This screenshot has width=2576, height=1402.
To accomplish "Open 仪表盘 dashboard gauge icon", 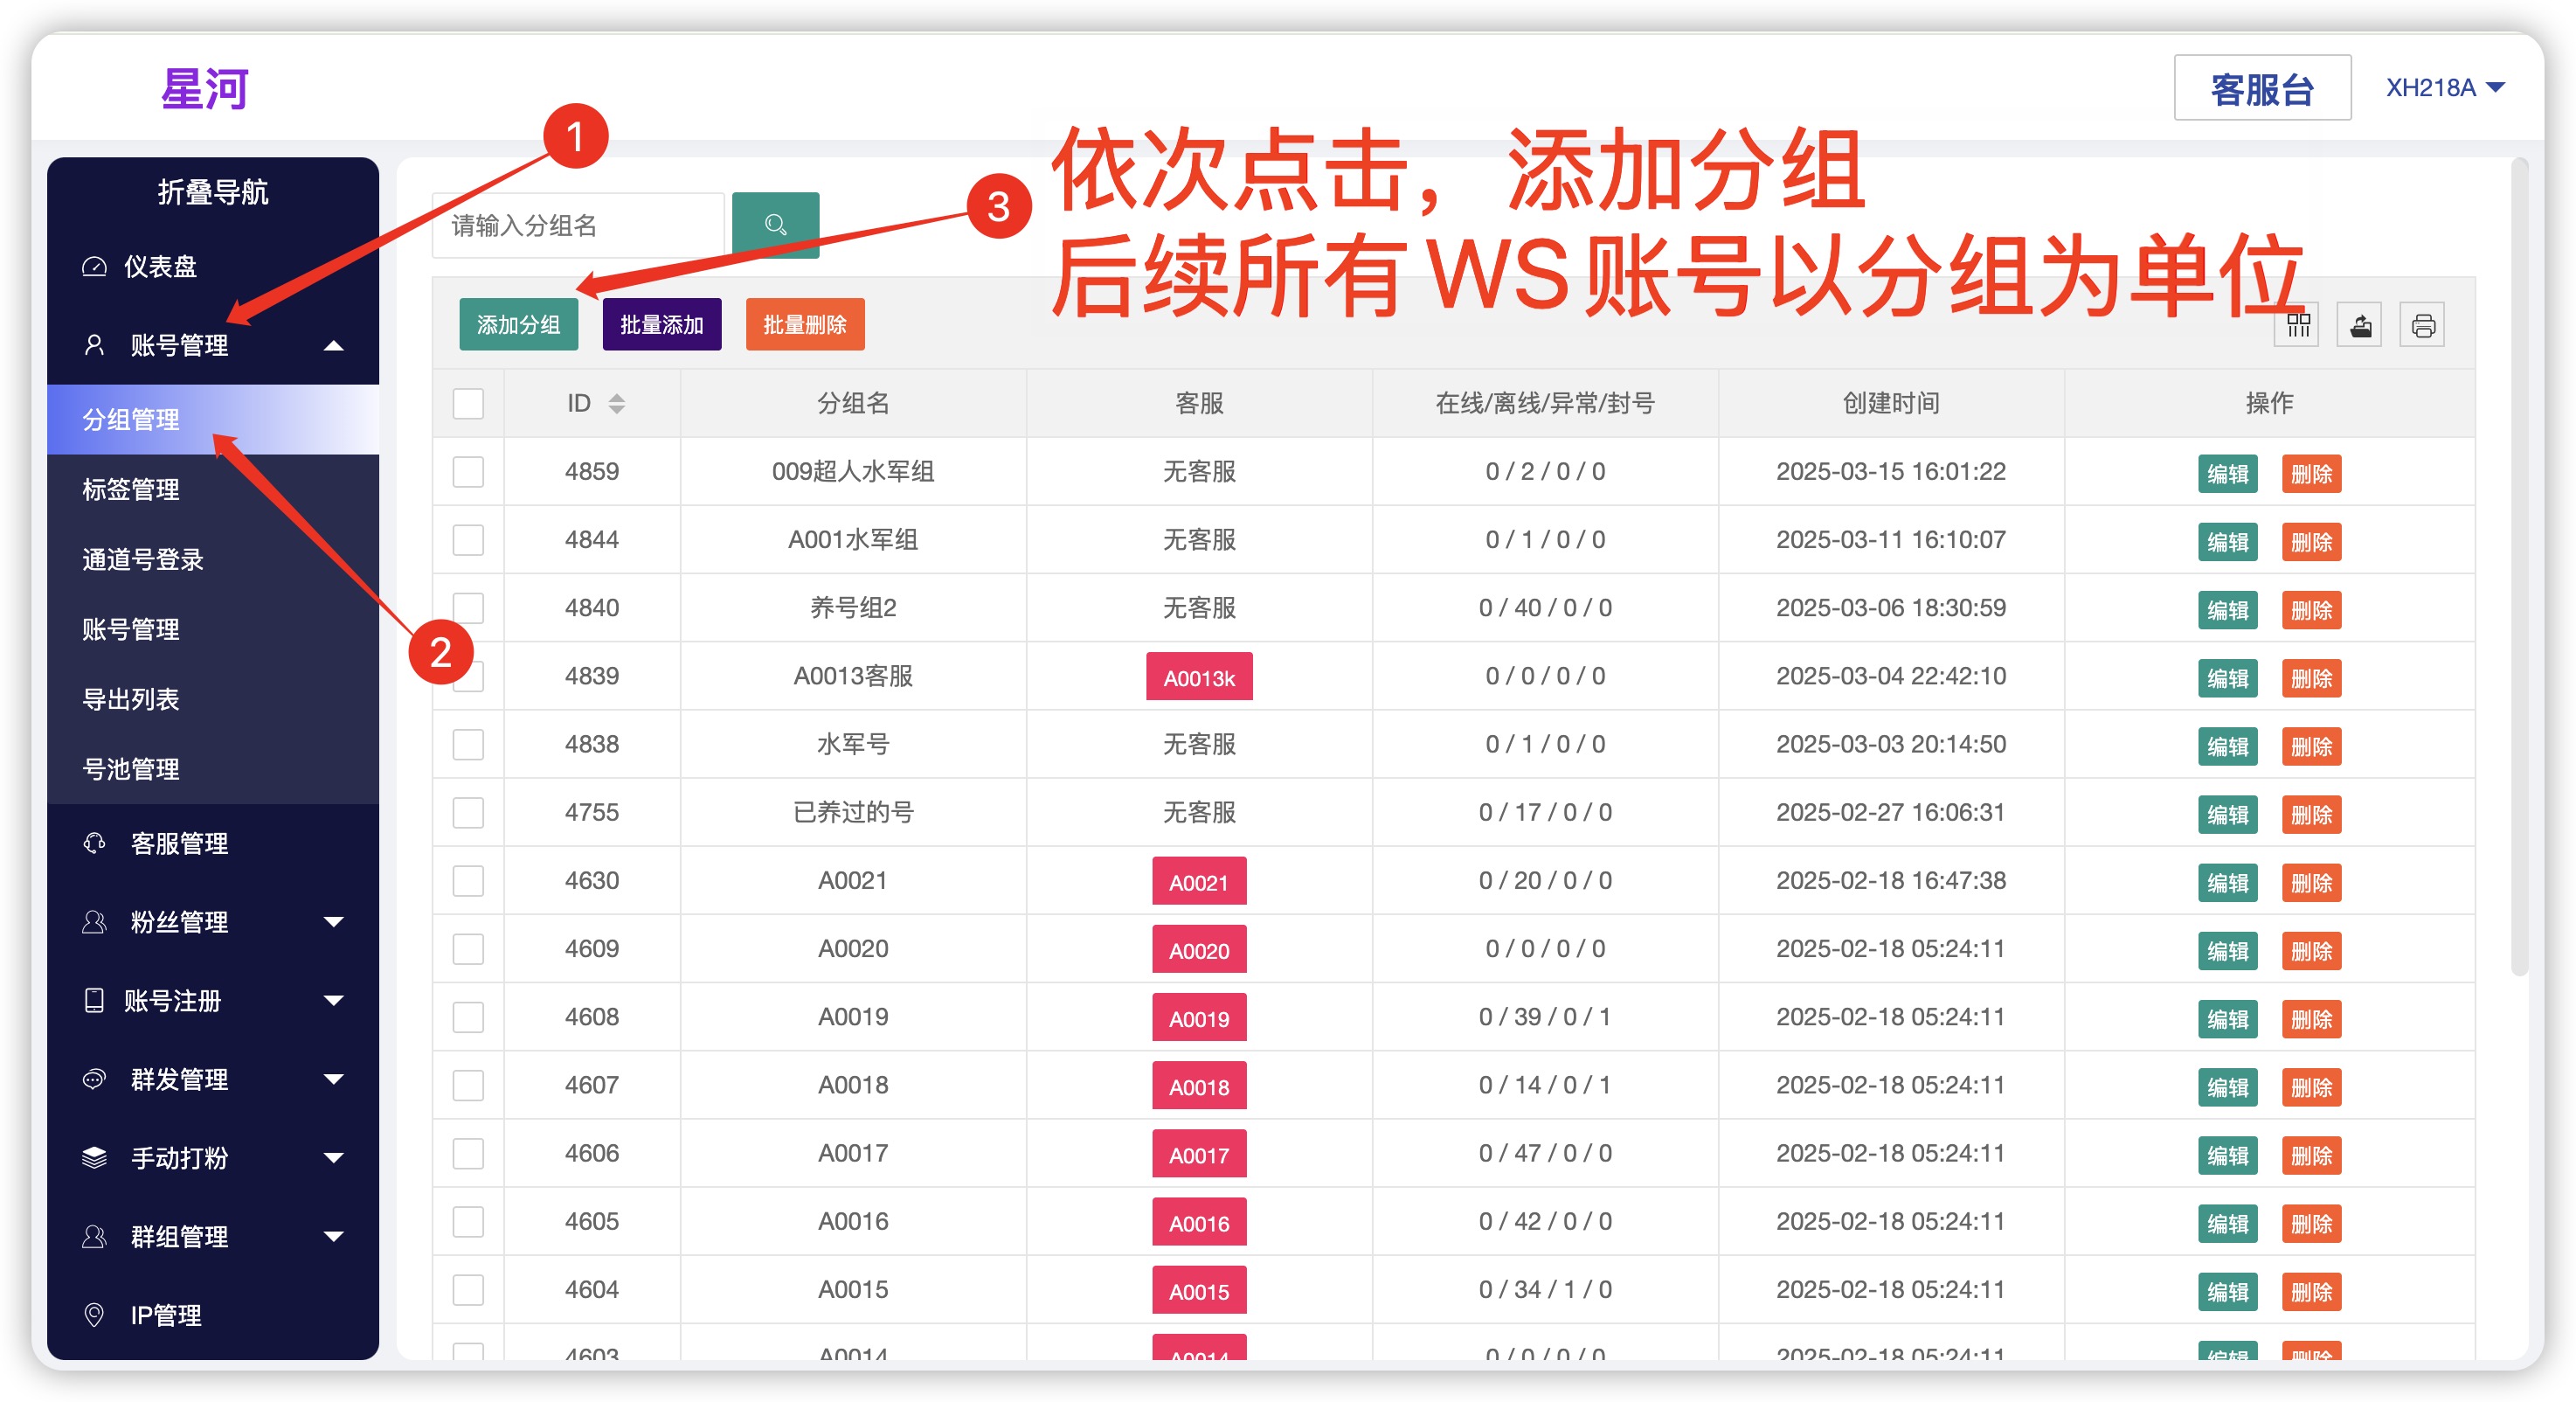I will click(94, 266).
